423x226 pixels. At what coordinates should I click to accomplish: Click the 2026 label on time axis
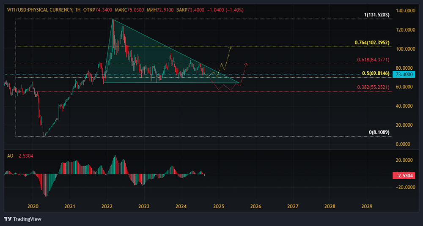[x=255, y=207]
